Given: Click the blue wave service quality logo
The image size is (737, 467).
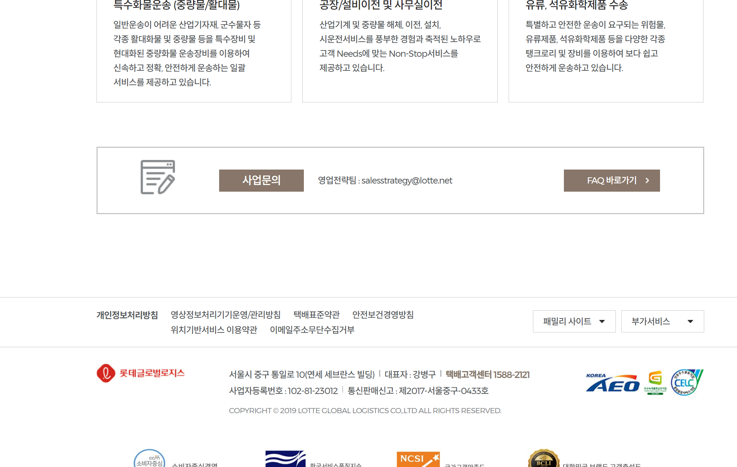Looking at the screenshot, I should point(285,459).
